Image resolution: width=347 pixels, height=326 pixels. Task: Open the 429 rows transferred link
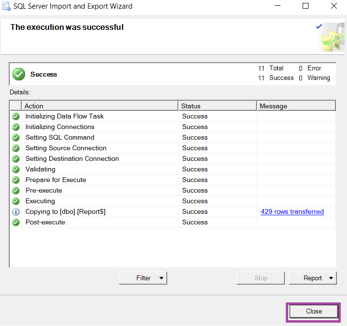pos(292,212)
